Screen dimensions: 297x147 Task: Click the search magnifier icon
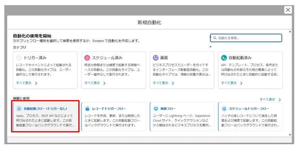click(215, 38)
